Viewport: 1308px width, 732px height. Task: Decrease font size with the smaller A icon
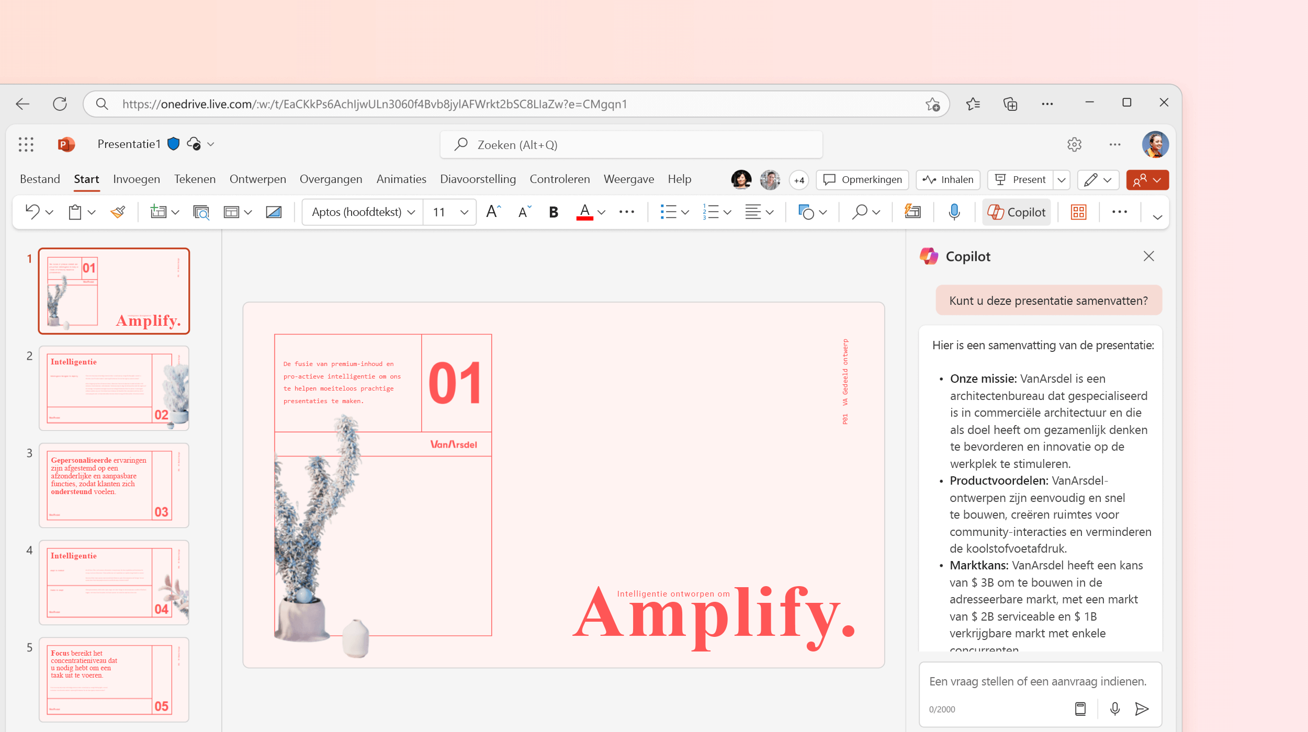coord(525,212)
